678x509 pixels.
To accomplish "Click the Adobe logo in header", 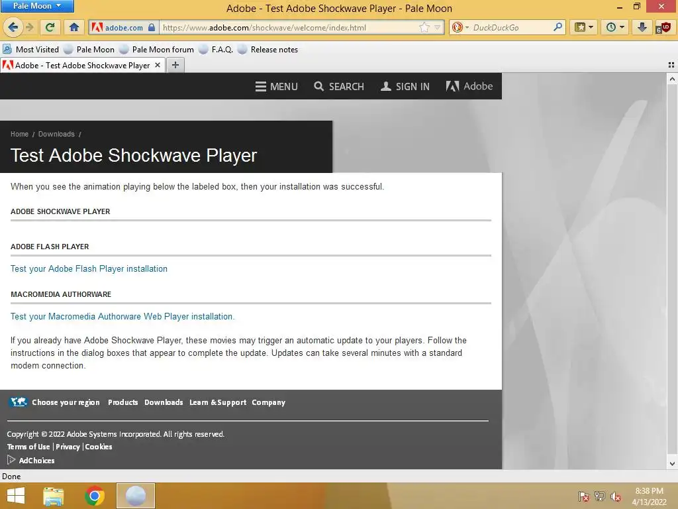I will pos(469,86).
